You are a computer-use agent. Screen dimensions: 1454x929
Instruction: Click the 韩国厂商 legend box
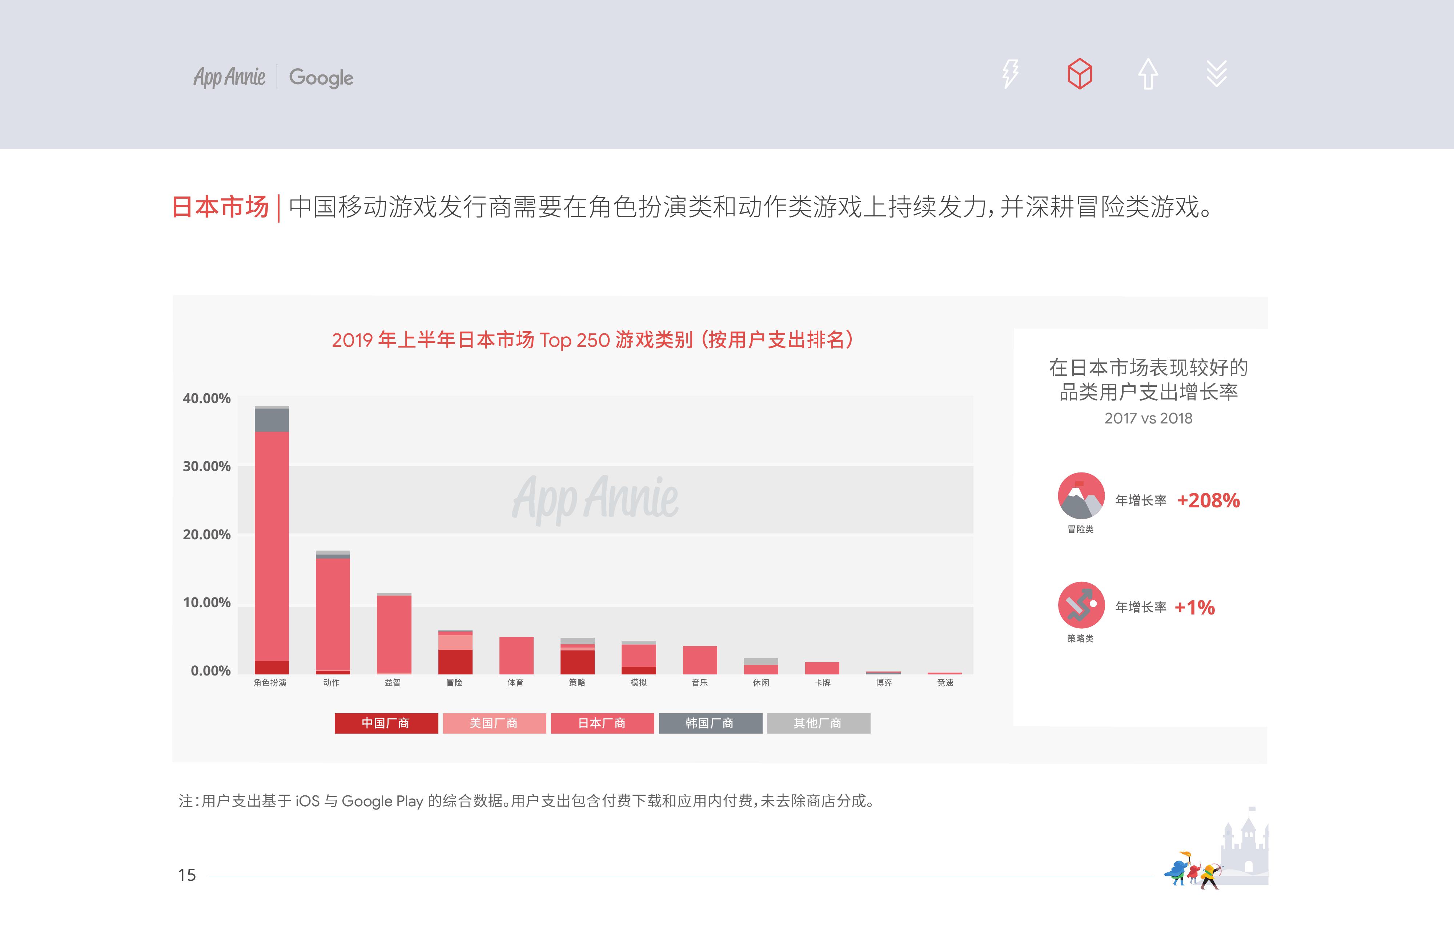[x=710, y=723]
